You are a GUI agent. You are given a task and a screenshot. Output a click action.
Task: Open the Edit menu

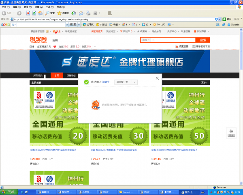pyautogui.click(x=17, y=7)
